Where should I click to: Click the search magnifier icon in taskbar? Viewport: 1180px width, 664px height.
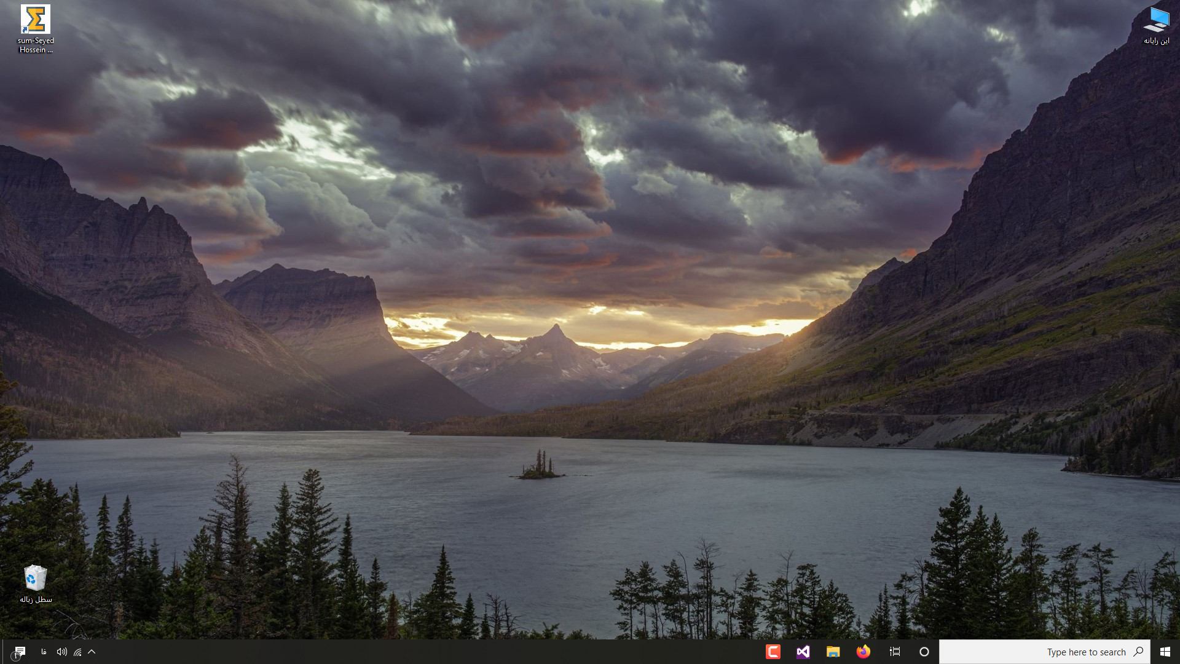(x=1138, y=652)
